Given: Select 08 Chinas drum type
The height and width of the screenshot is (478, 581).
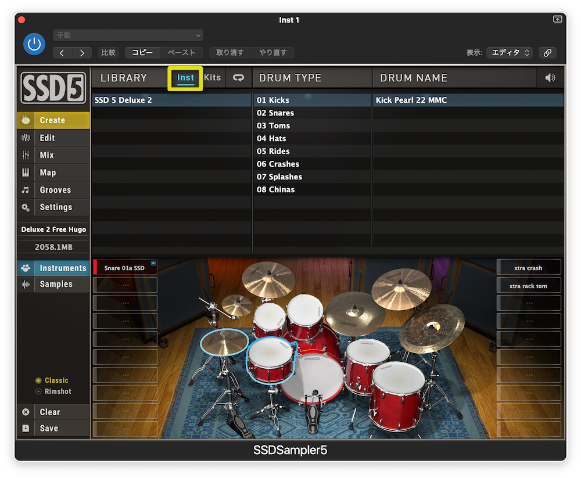Looking at the screenshot, I should (311, 190).
